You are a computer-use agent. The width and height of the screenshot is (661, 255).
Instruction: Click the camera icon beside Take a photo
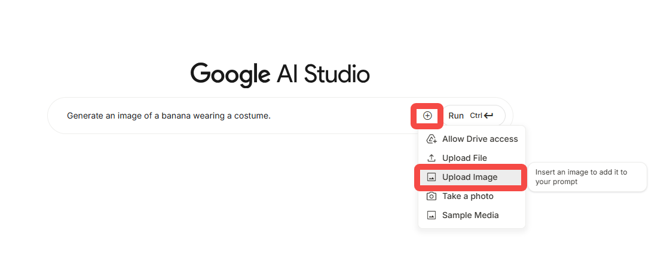(432, 196)
